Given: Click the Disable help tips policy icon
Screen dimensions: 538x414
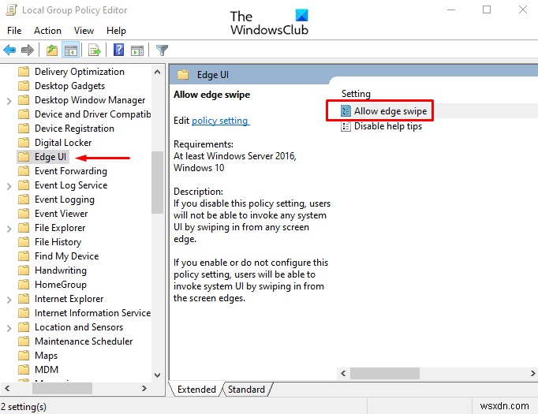Looking at the screenshot, I should click(x=346, y=126).
